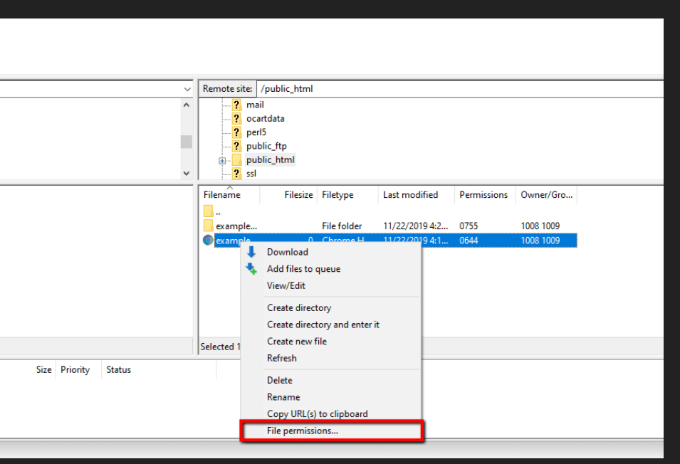Sort remote files by Last modified column
The image size is (680, 464).
pos(410,195)
